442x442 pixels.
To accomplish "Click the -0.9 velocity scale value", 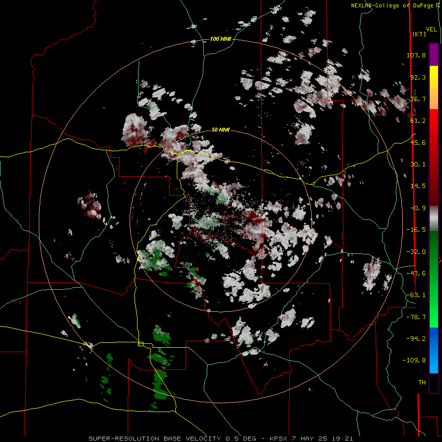I will [x=418, y=208].
